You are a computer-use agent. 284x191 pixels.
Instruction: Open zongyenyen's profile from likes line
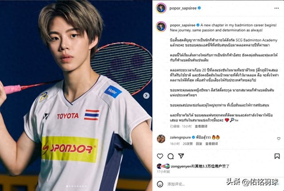pyautogui.click(x=181, y=166)
